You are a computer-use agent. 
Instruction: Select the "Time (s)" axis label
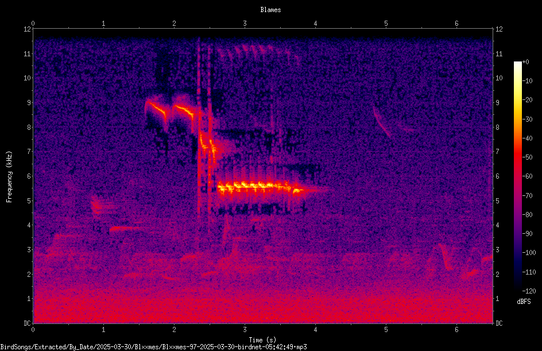pos(262,340)
